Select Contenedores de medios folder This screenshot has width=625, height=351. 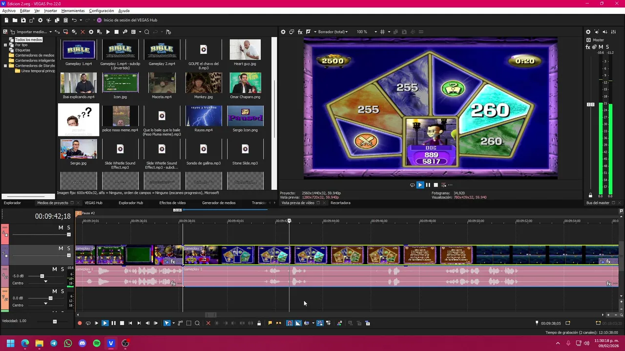[35, 56]
